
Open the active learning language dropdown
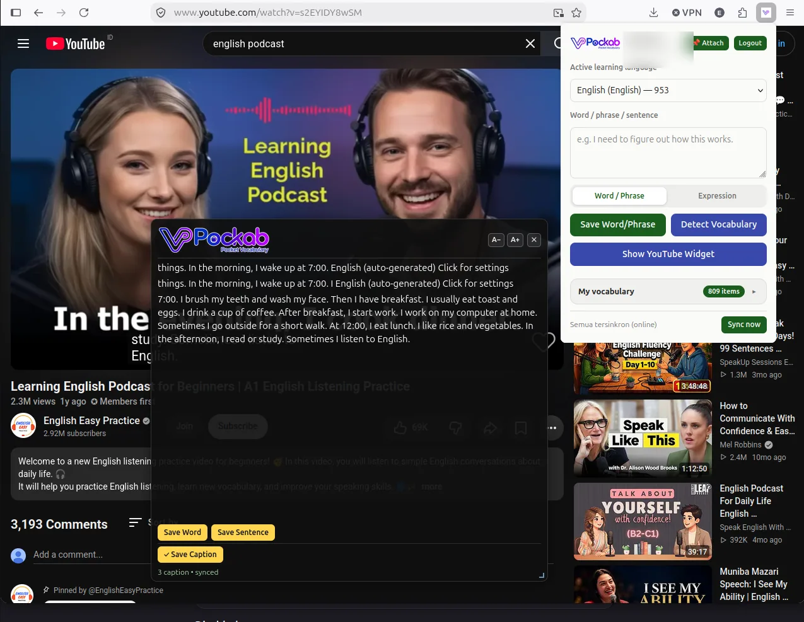[668, 90]
